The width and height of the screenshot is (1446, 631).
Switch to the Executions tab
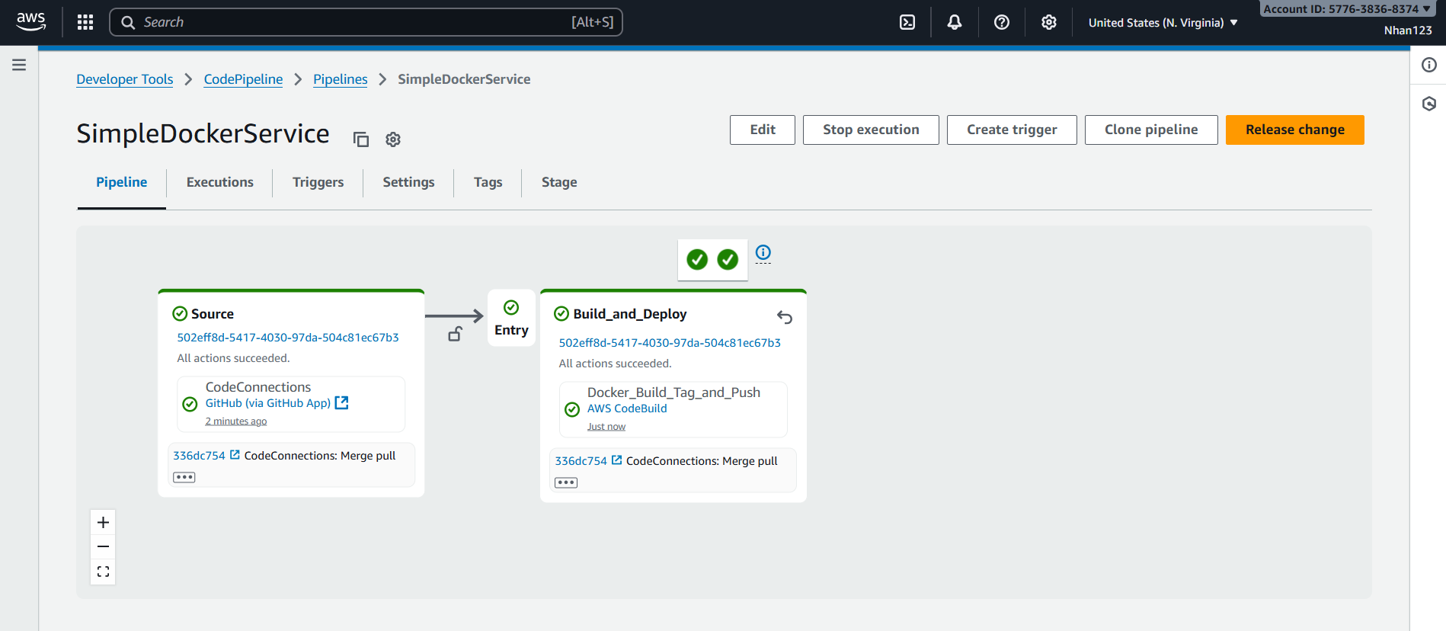[x=219, y=182]
